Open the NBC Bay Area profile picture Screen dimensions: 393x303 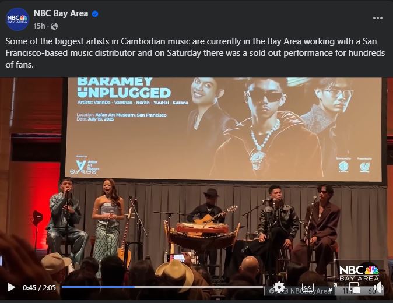point(17,19)
